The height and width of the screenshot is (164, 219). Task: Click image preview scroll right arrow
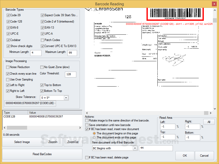(x=210, y=113)
